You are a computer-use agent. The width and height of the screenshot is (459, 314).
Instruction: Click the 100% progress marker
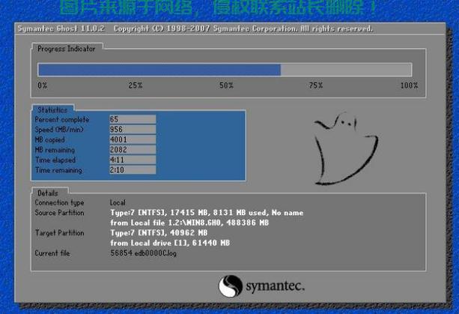[x=410, y=85]
